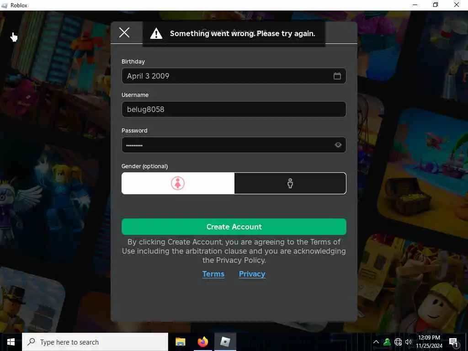This screenshot has width=468, height=351.
Task: Click the Username label
Action: [135, 95]
